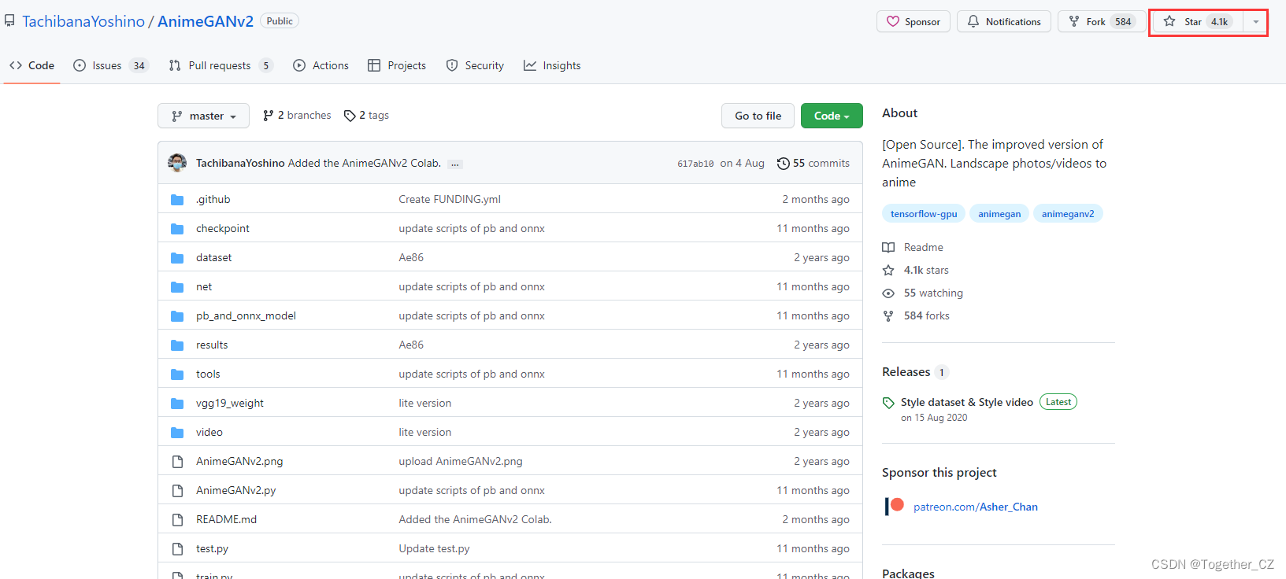Open the Issues tab
This screenshot has width=1286, height=579.
point(110,65)
